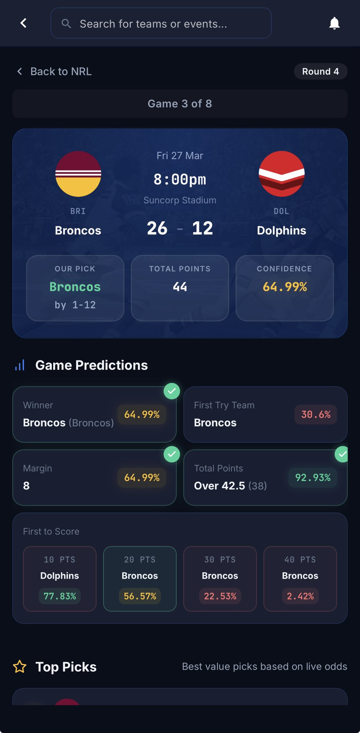
Task: Open the First Try Team prediction card
Action: coord(265,414)
